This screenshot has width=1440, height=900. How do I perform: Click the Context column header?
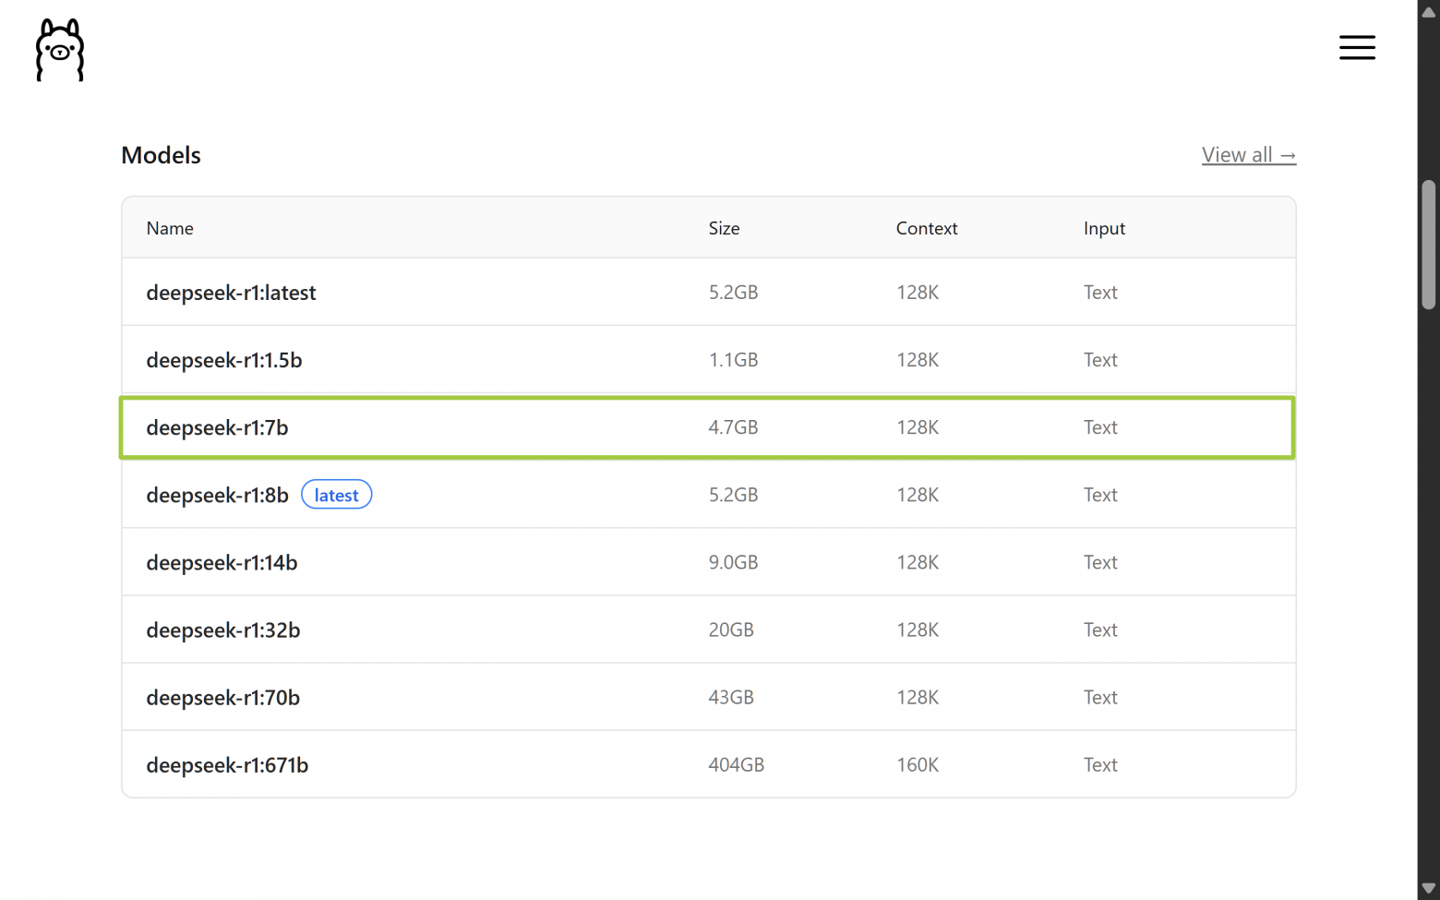pyautogui.click(x=927, y=228)
